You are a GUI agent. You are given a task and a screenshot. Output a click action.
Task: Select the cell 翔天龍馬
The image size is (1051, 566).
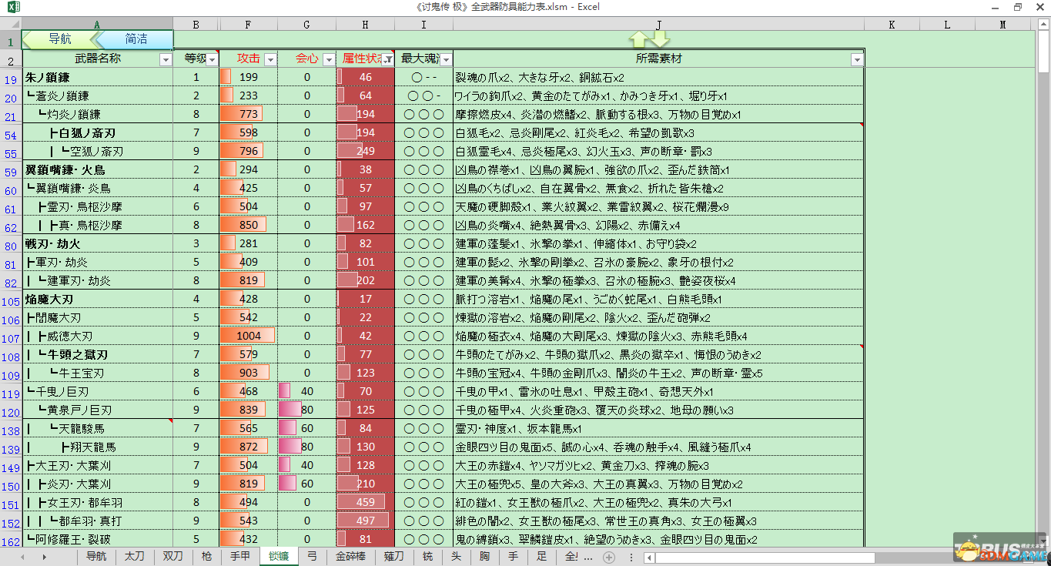coord(97,447)
